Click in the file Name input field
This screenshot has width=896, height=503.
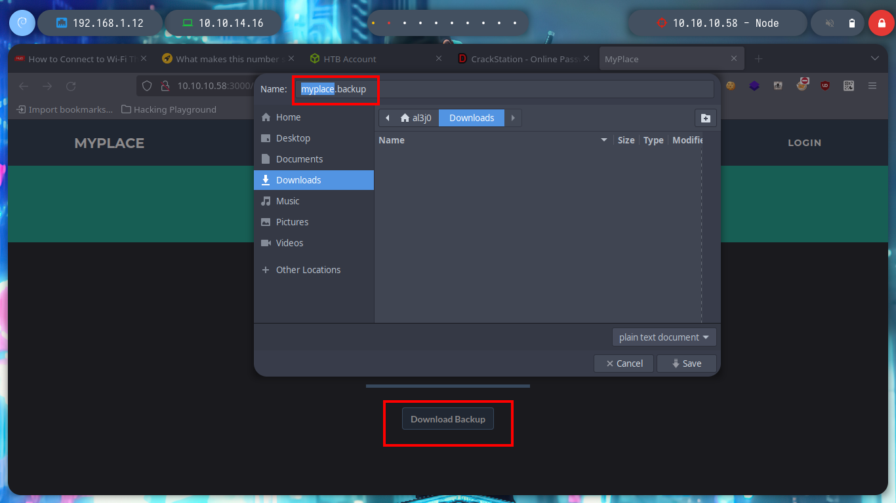click(x=505, y=89)
